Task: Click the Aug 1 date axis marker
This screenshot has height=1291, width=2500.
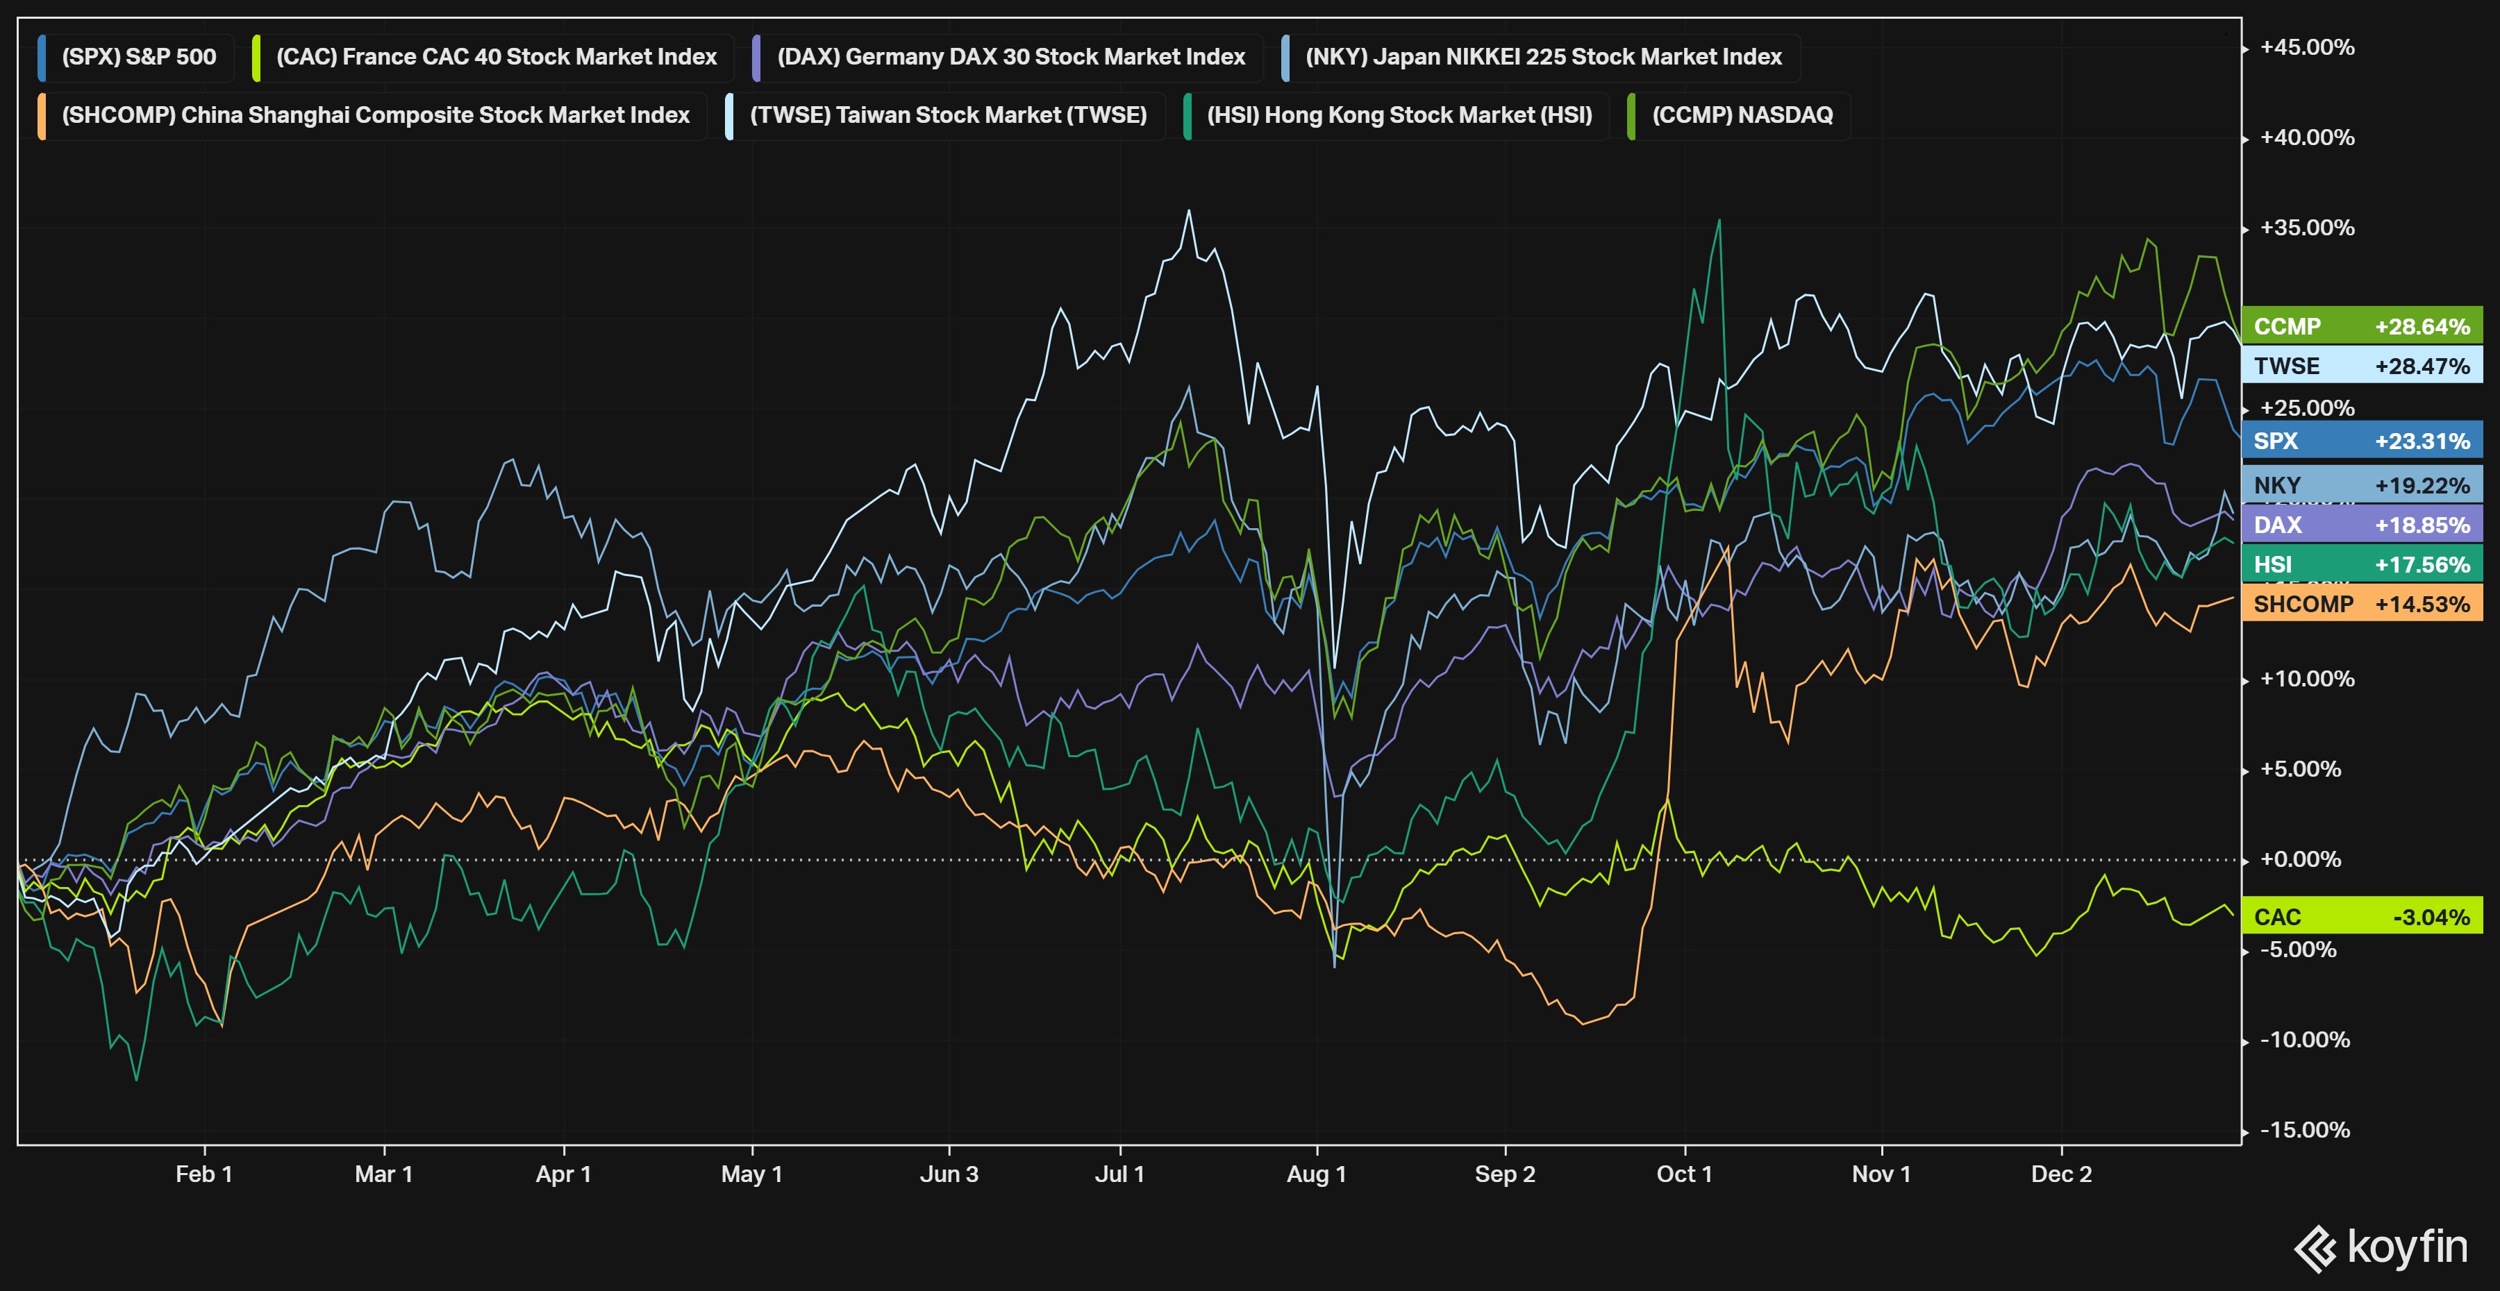Action: click(x=1316, y=1174)
